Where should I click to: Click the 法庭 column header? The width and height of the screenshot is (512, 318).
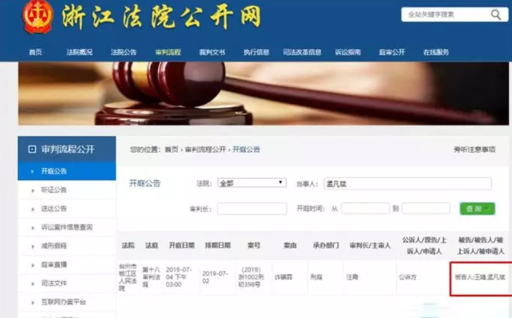click(x=152, y=245)
